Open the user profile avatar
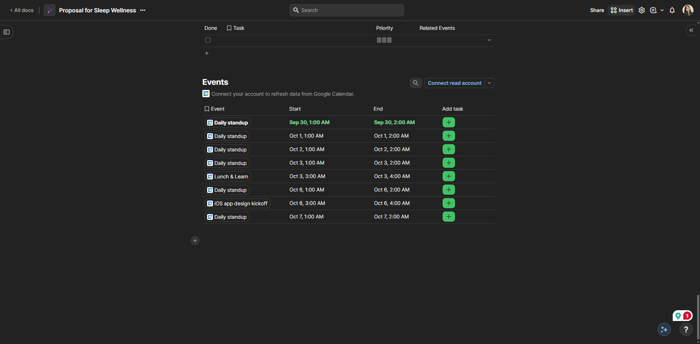Screen dimensions: 700x344 [x=688, y=10]
